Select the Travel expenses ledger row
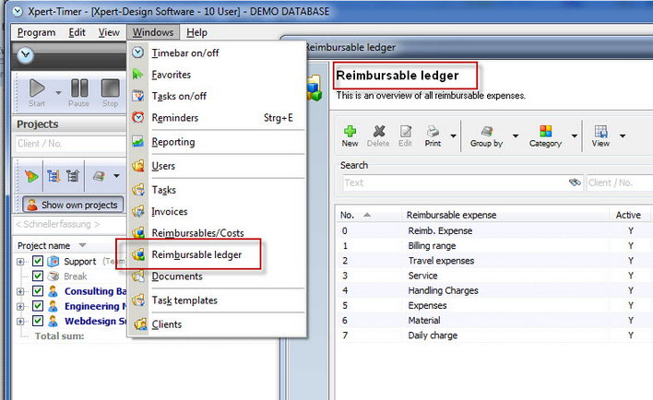The height and width of the screenshot is (400, 653). [494, 261]
